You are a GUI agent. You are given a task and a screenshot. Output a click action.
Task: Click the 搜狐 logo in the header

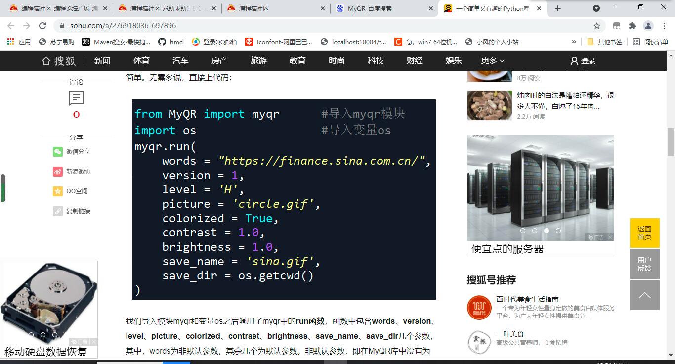(59, 61)
